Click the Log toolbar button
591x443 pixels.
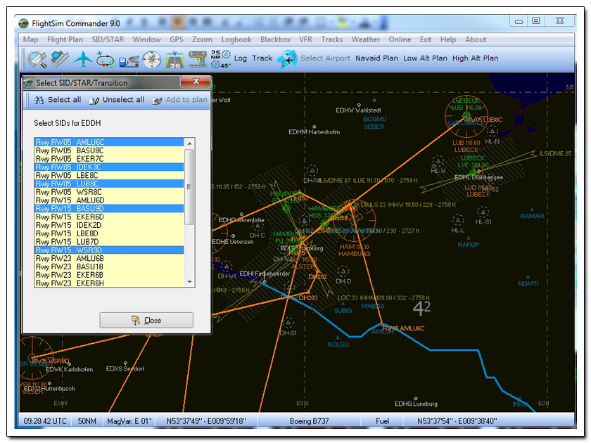241,58
